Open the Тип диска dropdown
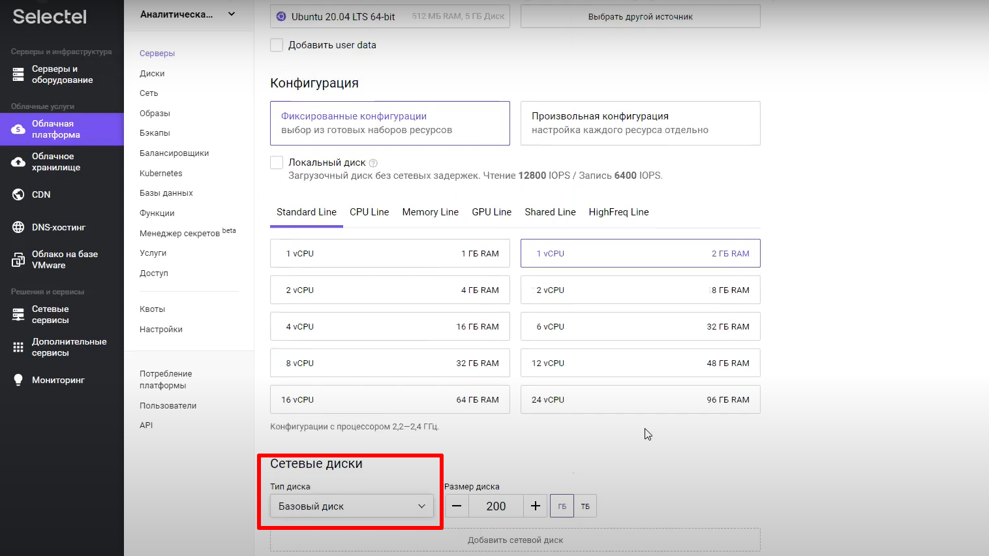Screen dimensions: 989x556 tap(352, 506)
